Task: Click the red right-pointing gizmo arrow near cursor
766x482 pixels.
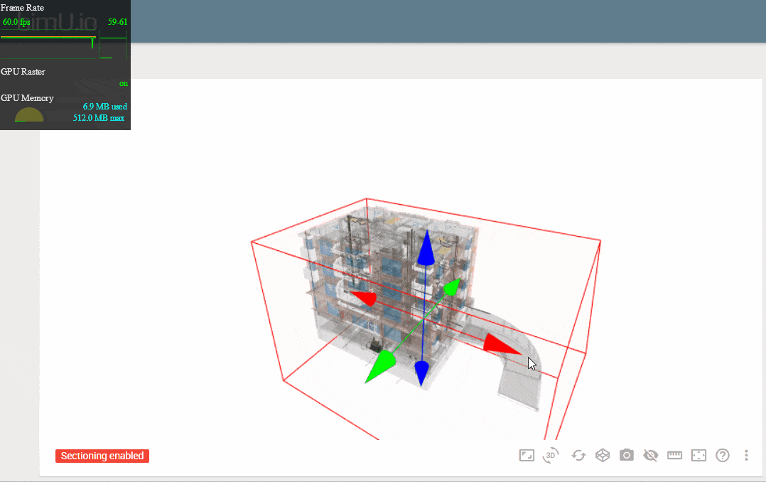Action: tap(501, 345)
